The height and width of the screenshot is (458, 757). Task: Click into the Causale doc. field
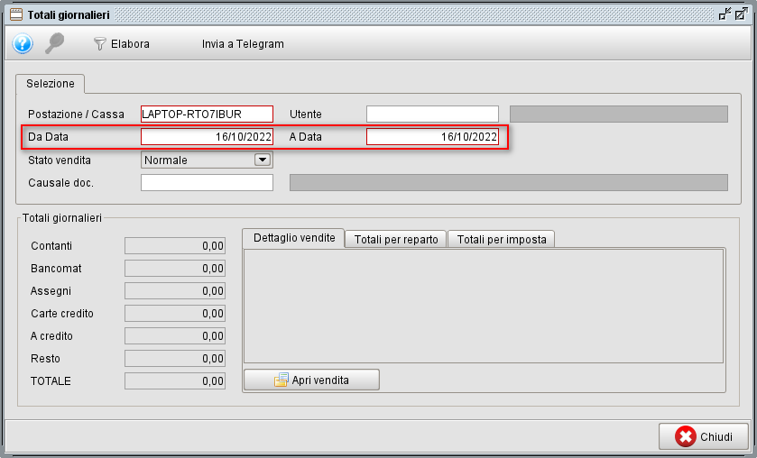pos(207,183)
